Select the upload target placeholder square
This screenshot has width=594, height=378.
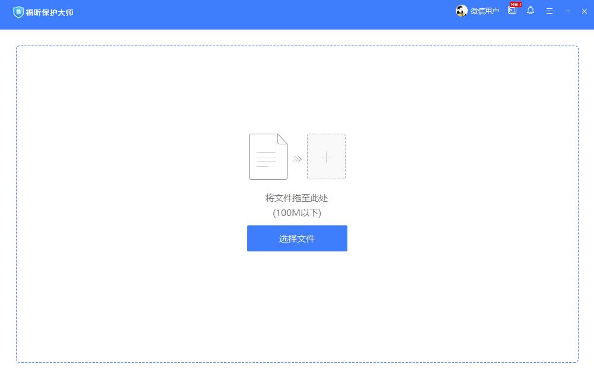click(326, 156)
